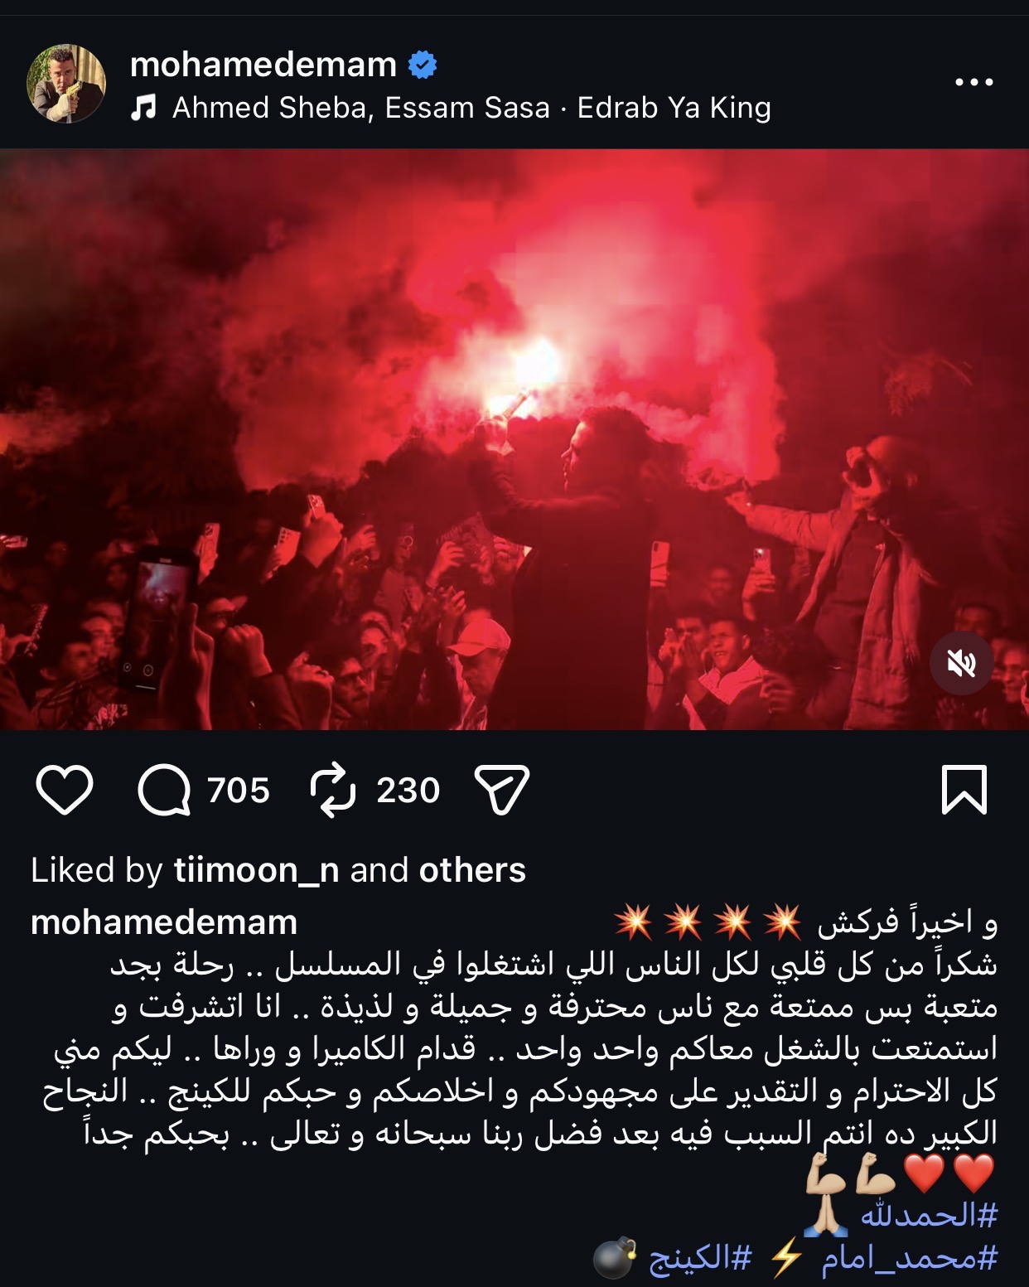Image resolution: width=1029 pixels, height=1287 pixels.
Task: Tap the 705 comment count
Action: click(x=239, y=791)
